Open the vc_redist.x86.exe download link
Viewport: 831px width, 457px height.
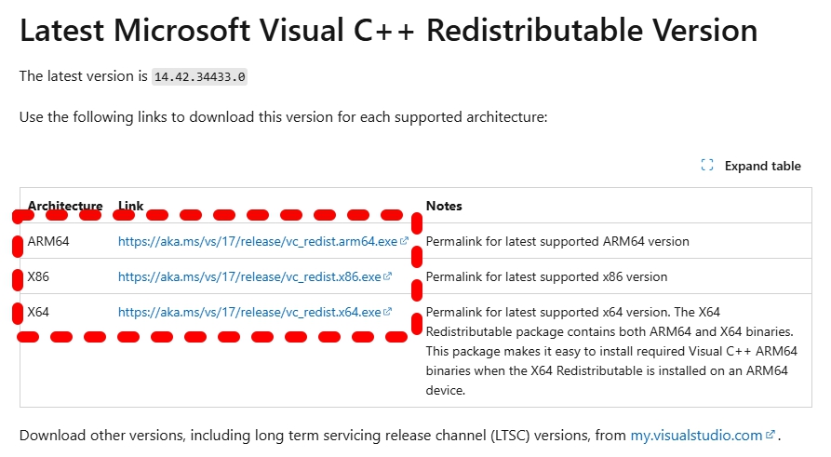pos(249,276)
